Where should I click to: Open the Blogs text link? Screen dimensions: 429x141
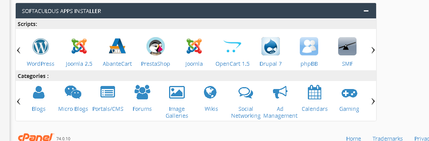(x=39, y=109)
